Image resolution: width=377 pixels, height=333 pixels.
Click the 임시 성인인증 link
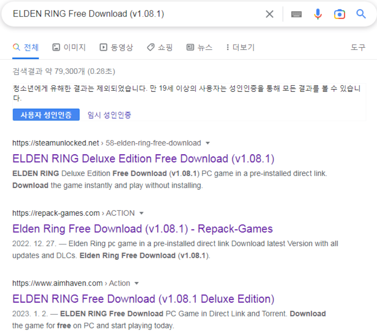click(109, 115)
